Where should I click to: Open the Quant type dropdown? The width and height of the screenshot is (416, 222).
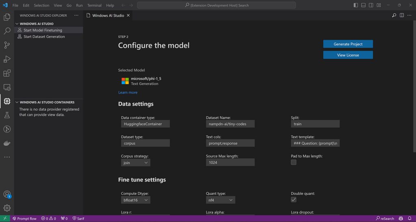click(x=220, y=200)
